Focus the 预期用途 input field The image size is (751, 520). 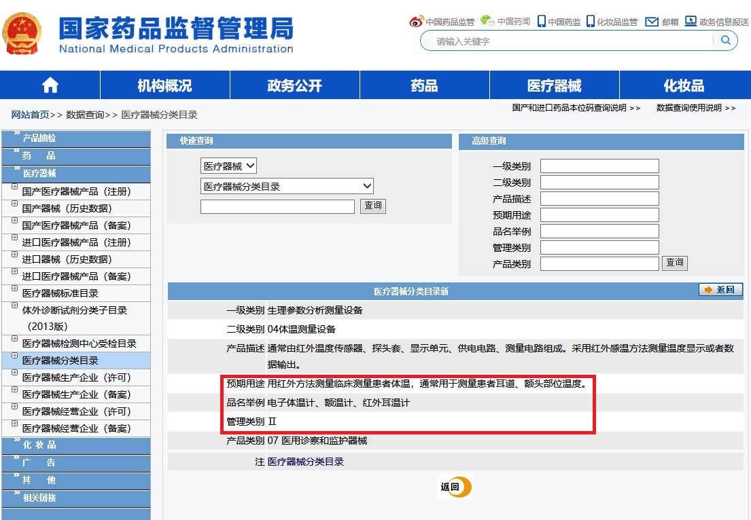(x=599, y=215)
